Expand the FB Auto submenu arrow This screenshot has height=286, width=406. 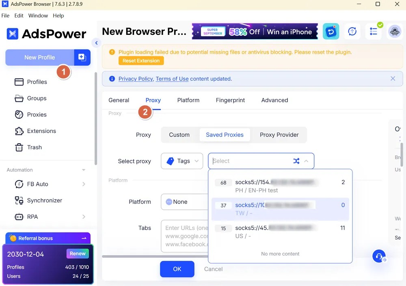pyautogui.click(x=84, y=184)
